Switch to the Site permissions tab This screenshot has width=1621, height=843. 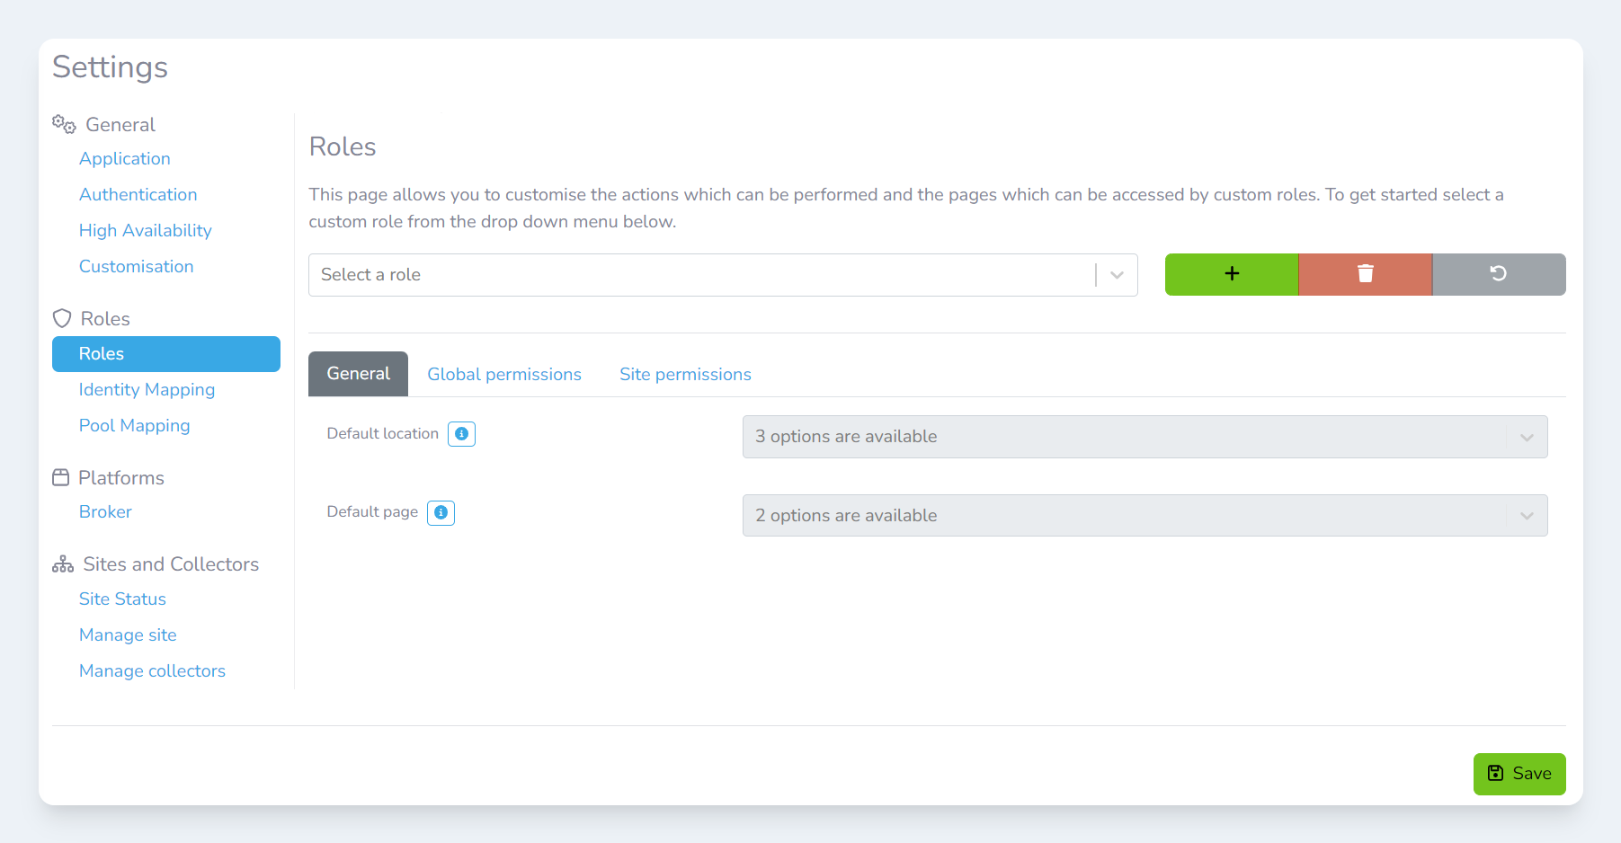point(685,375)
